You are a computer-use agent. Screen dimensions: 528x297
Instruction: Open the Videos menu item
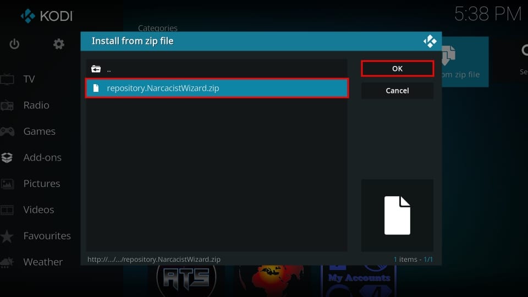[38, 210]
